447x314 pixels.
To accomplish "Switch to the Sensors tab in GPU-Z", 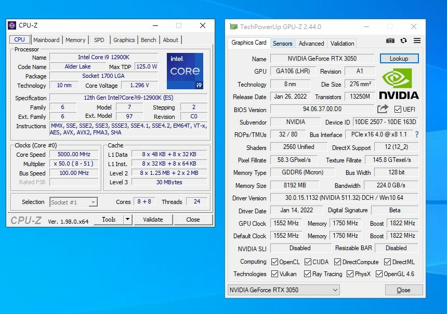I will tap(283, 44).
